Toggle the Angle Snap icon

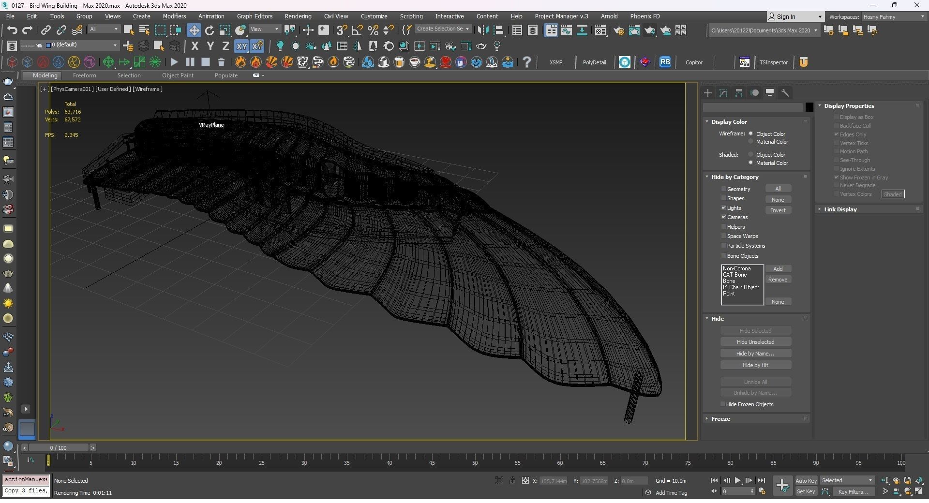358,30
